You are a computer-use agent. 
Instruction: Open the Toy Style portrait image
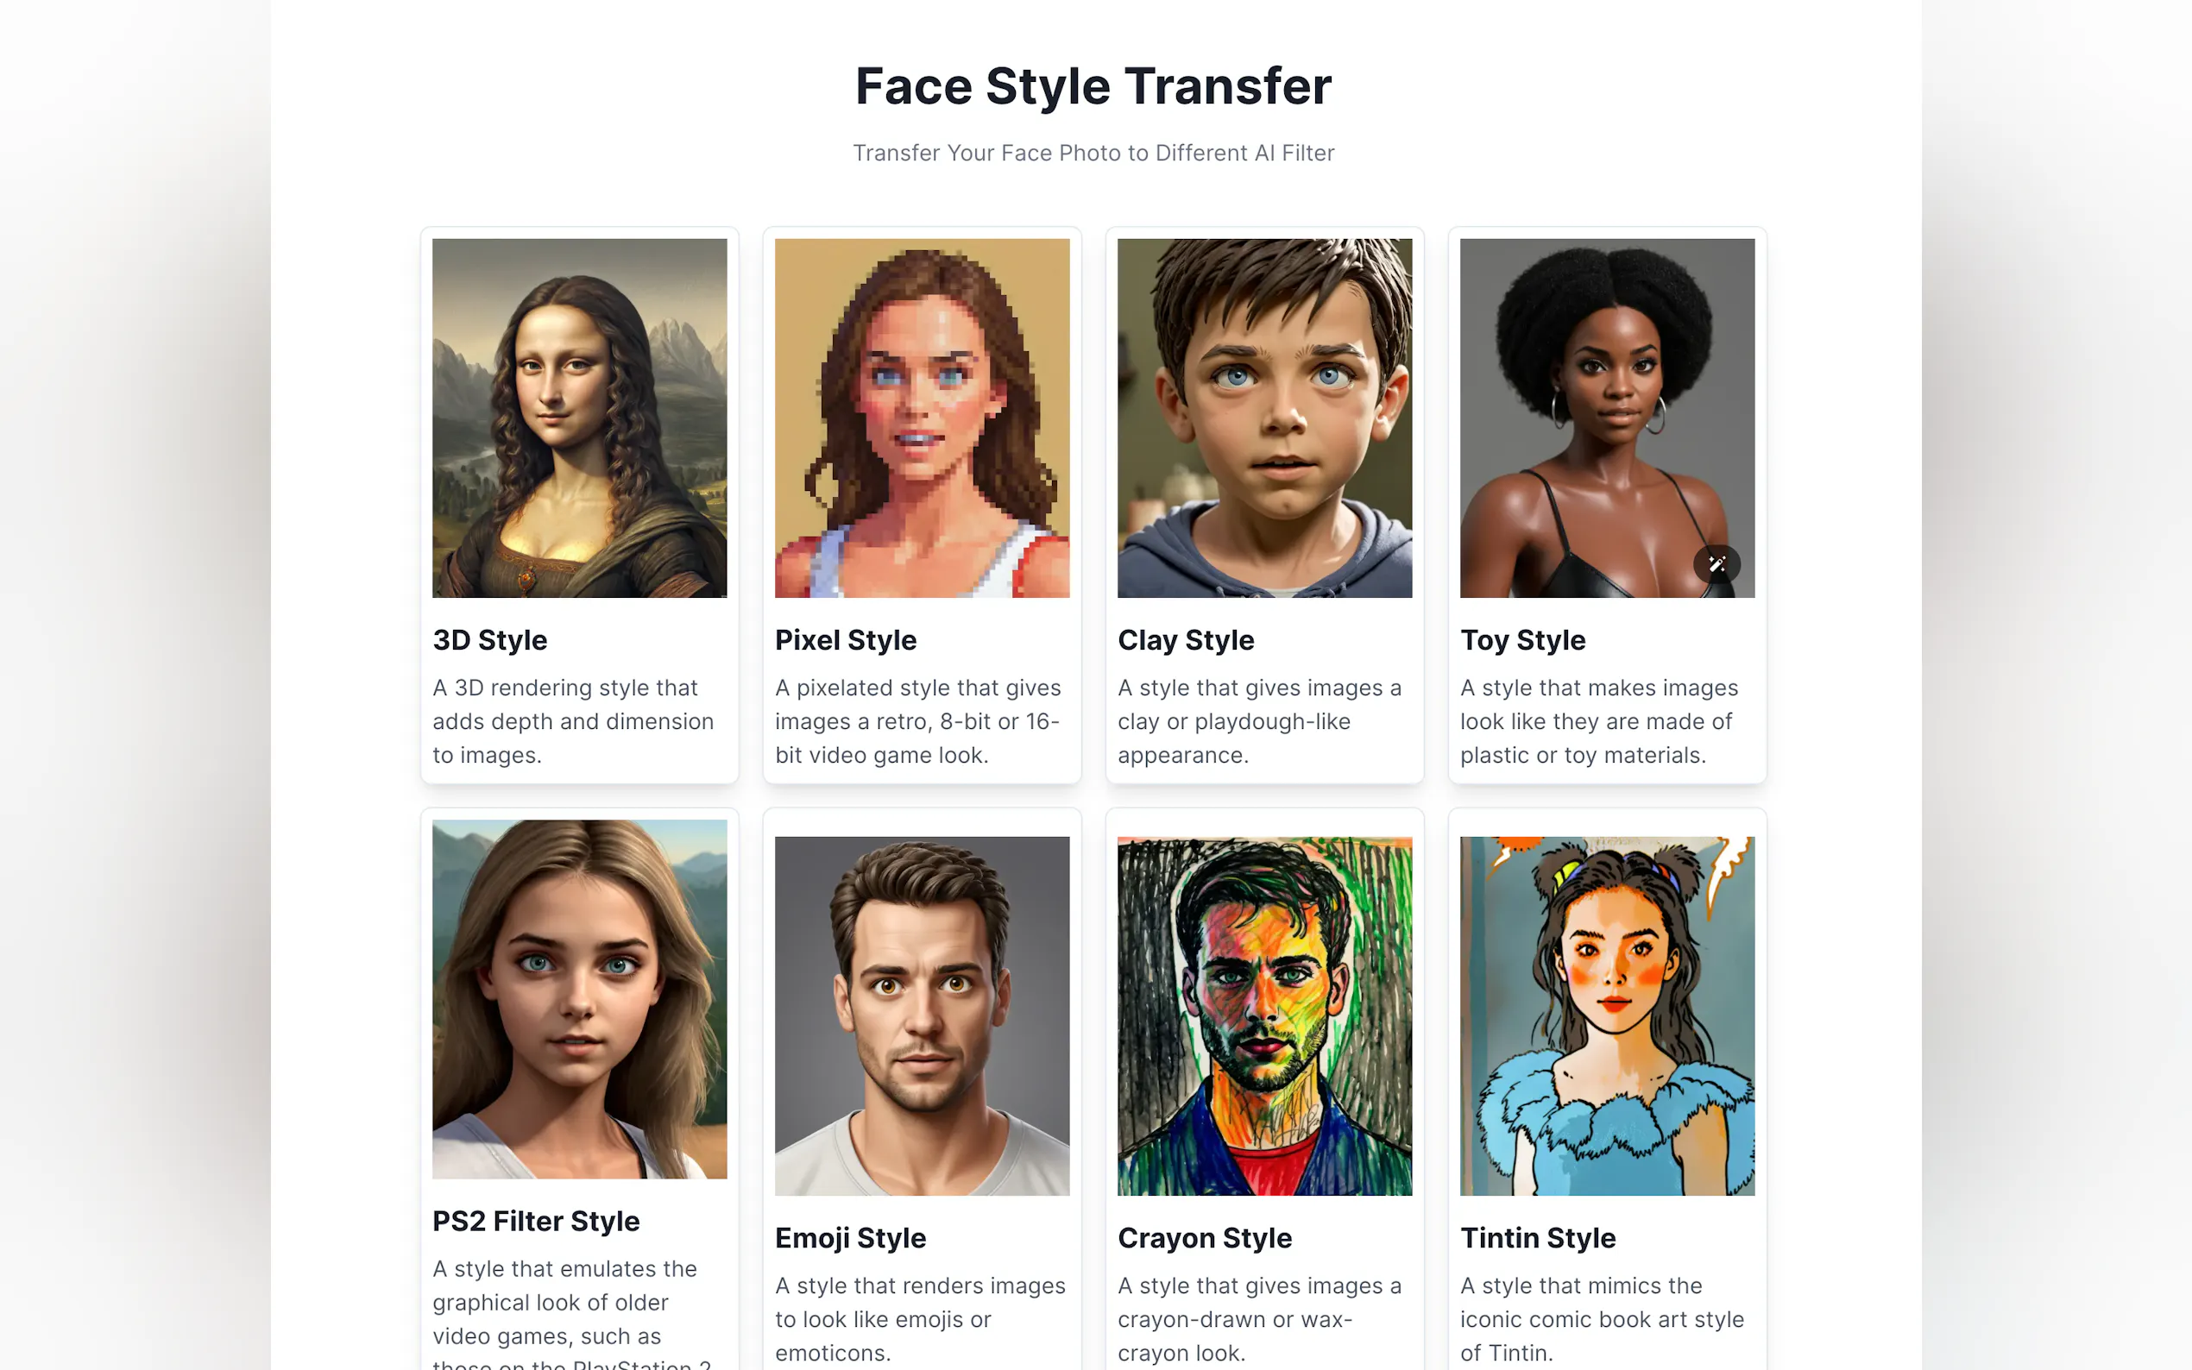click(1607, 418)
